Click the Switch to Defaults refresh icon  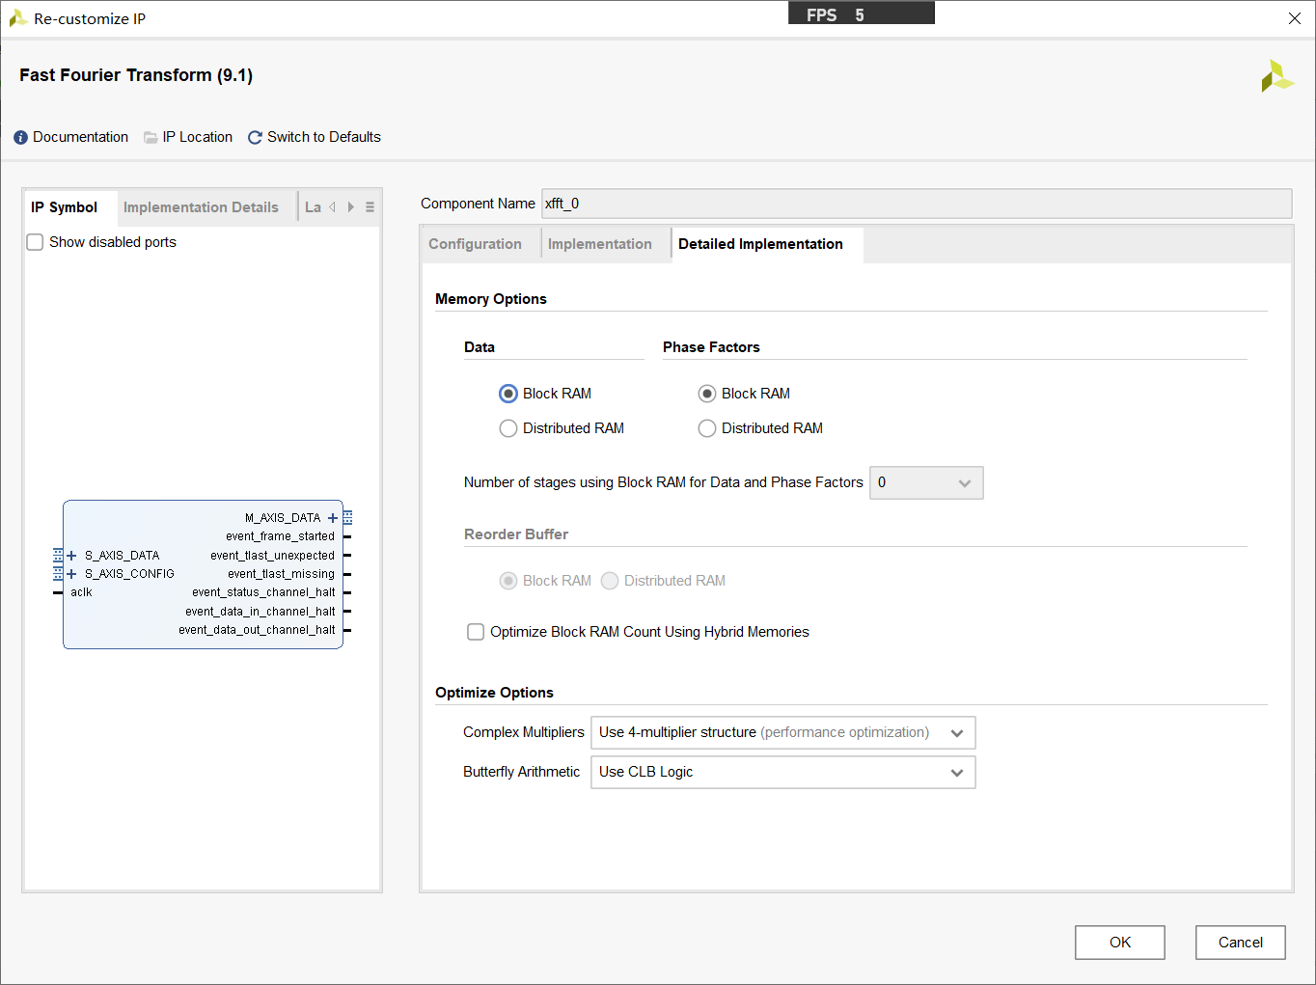(x=255, y=138)
